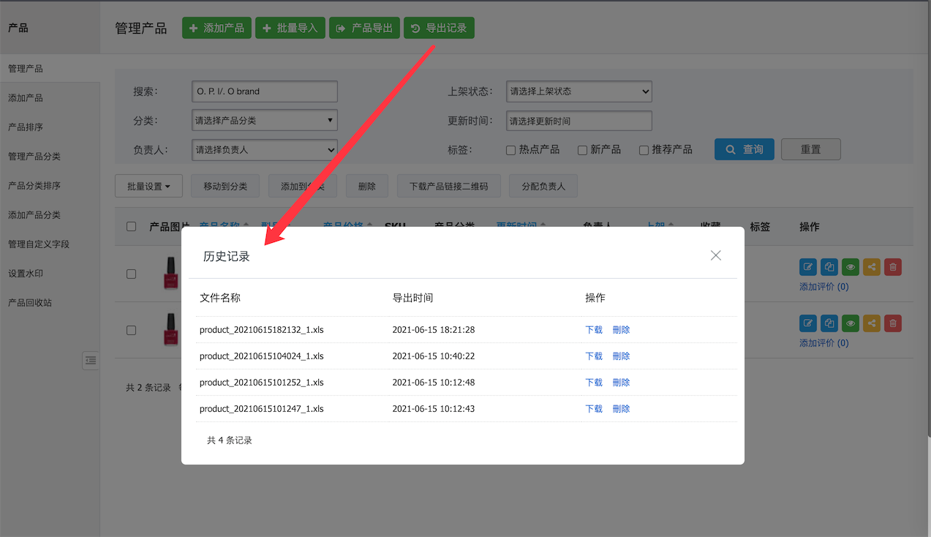Open the 负责人 selection dropdown

click(264, 150)
